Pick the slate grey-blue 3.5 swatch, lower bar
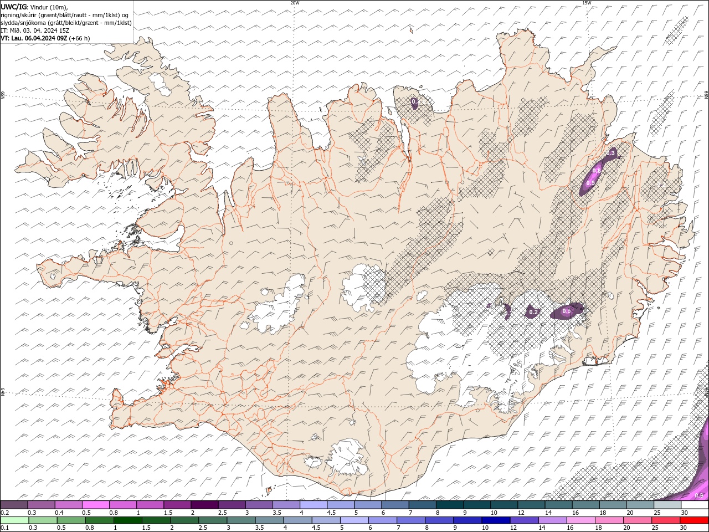Screen dimensions: 709x532 pos(269,520)
